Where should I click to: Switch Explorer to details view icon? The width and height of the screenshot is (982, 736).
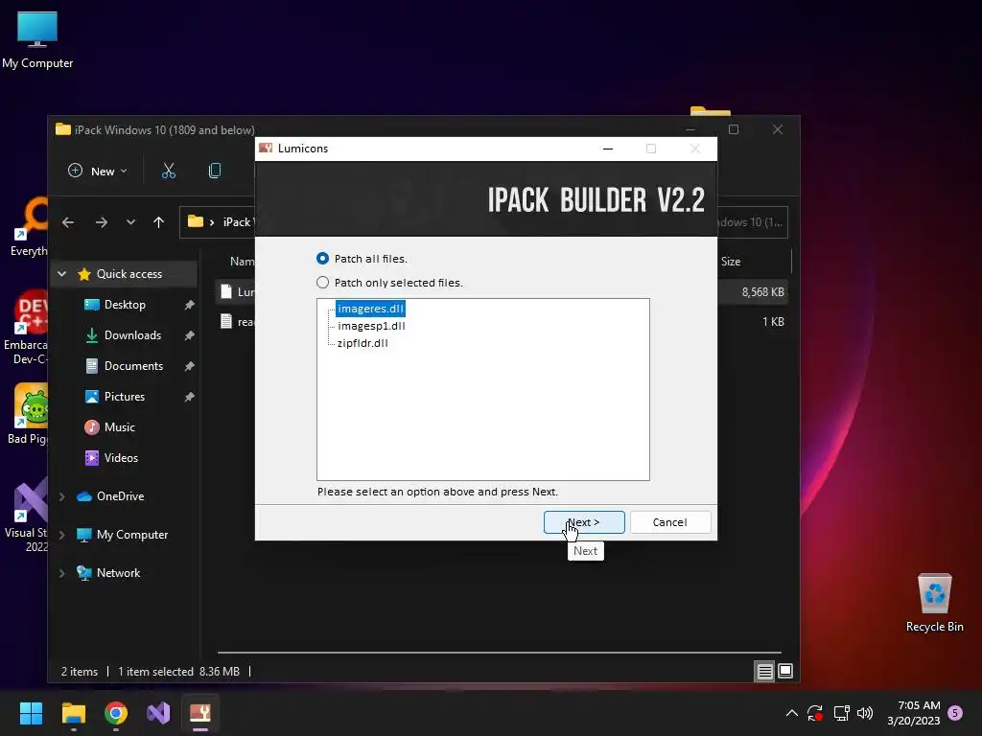764,672
